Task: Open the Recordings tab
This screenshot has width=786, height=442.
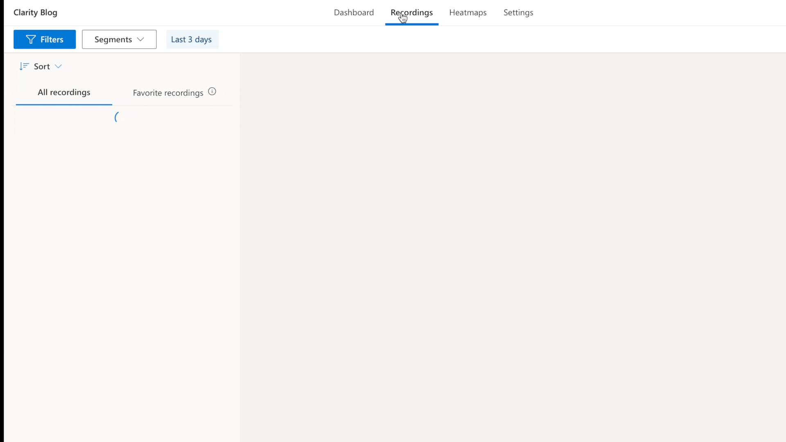Action: [411, 13]
